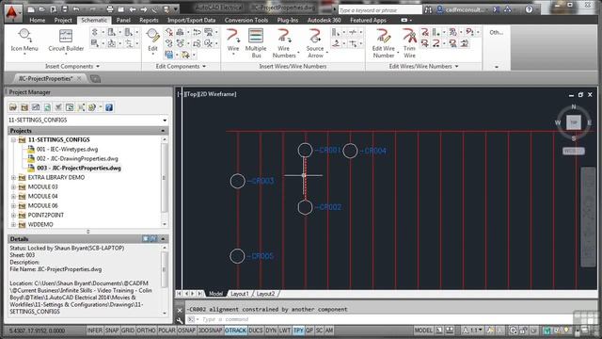Image resolution: width=602 pixels, height=339 pixels.
Task: Select the CR001 relay coil symbol
Action: (305, 151)
